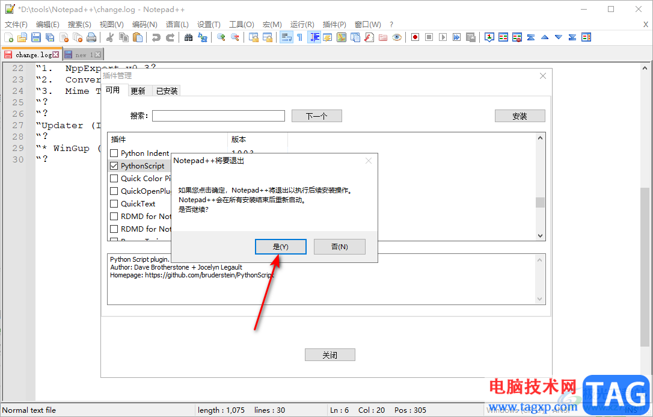Print the document with the printer icon
The image size is (653, 417).
pos(91,37)
